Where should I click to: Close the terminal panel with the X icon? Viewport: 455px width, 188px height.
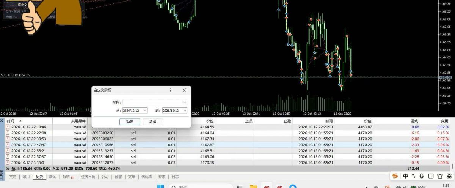click(2, 120)
